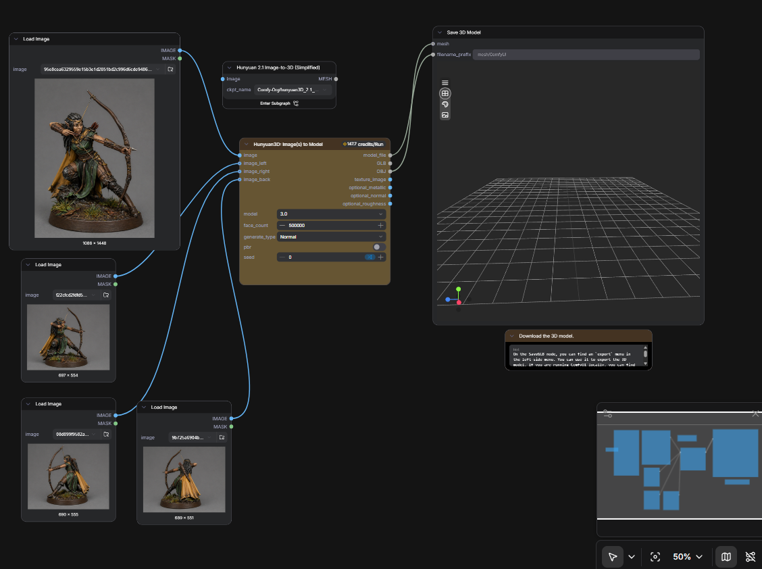Click Enter Subgraph button
Image resolution: width=762 pixels, height=569 pixels.
click(279, 103)
